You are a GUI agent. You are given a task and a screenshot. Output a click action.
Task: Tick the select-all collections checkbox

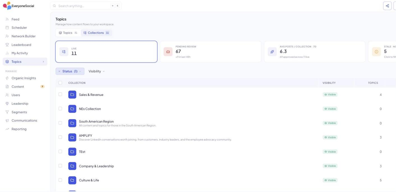tap(60, 83)
